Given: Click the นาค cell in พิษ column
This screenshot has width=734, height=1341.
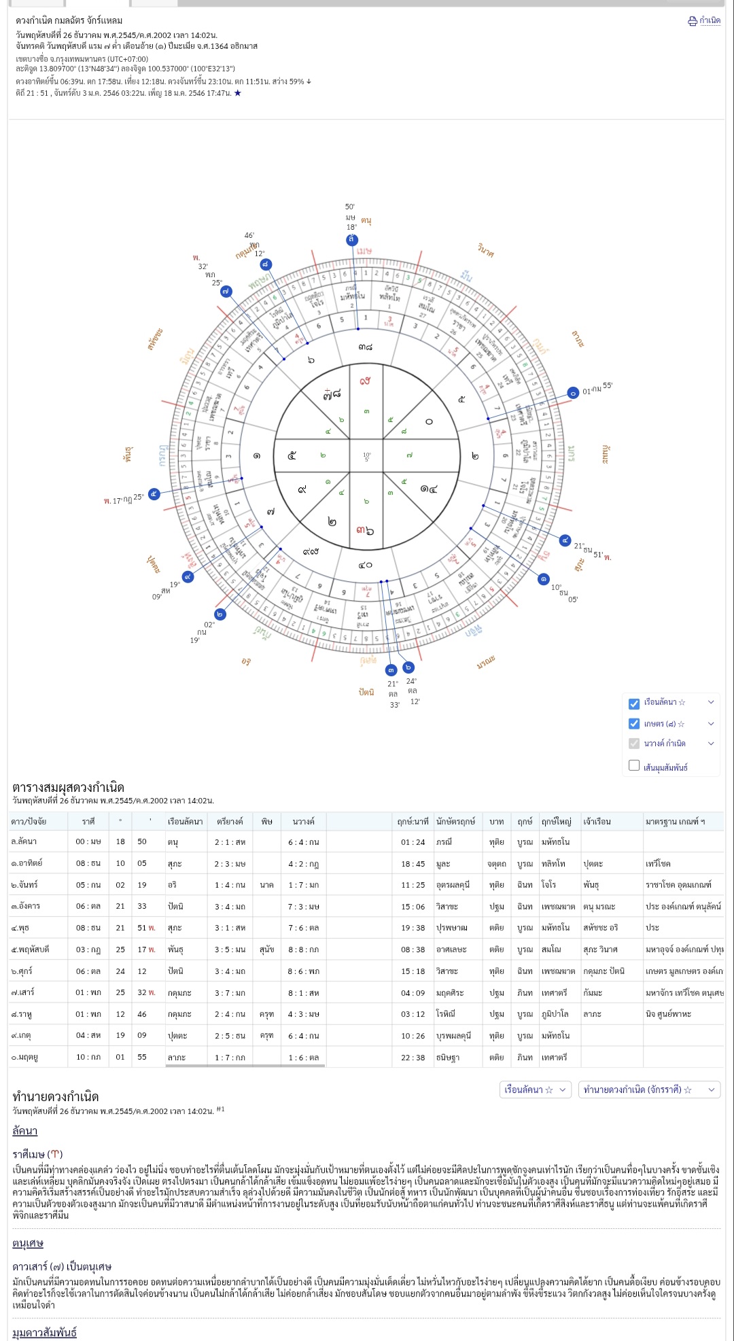Looking at the screenshot, I should pyautogui.click(x=266, y=885).
